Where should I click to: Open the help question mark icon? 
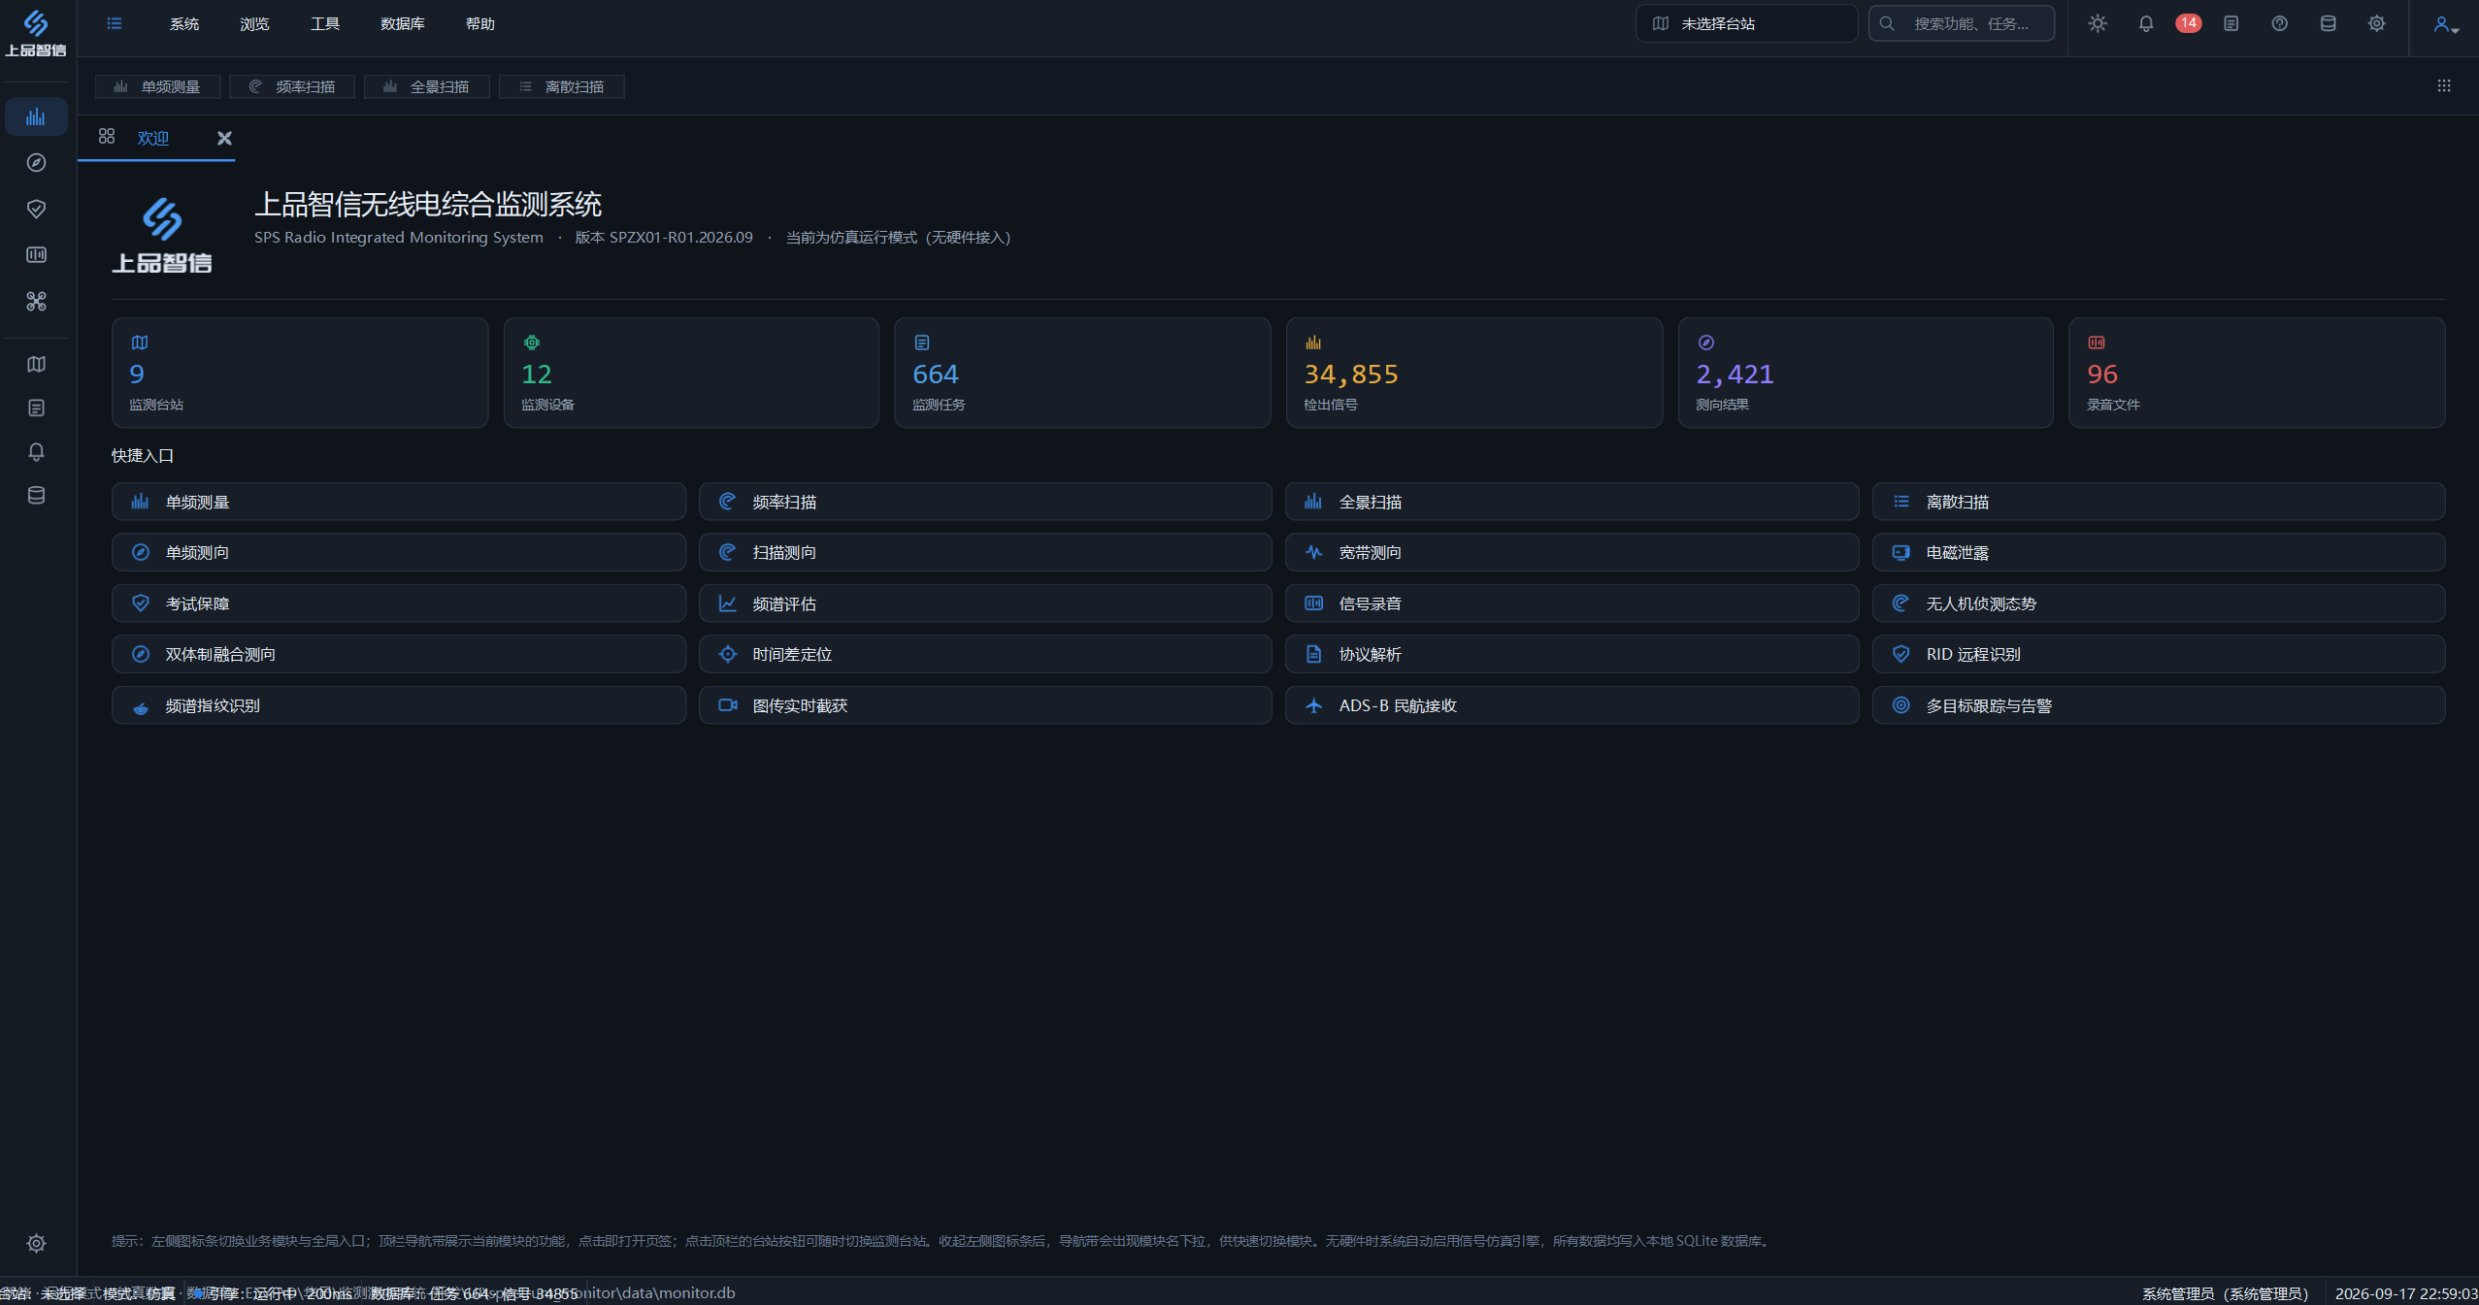[2279, 23]
